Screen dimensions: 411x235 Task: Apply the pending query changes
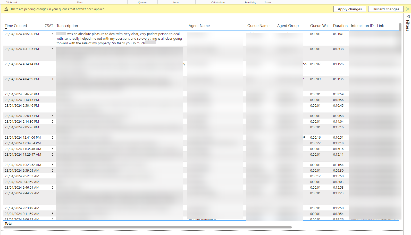coord(350,9)
